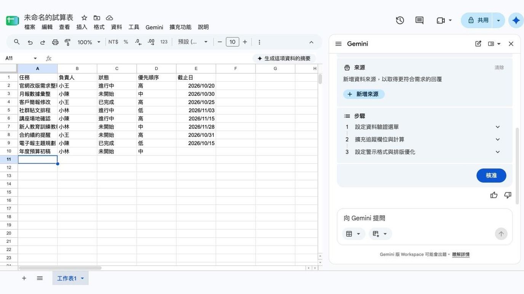Click the 新增來源 button

(364, 94)
